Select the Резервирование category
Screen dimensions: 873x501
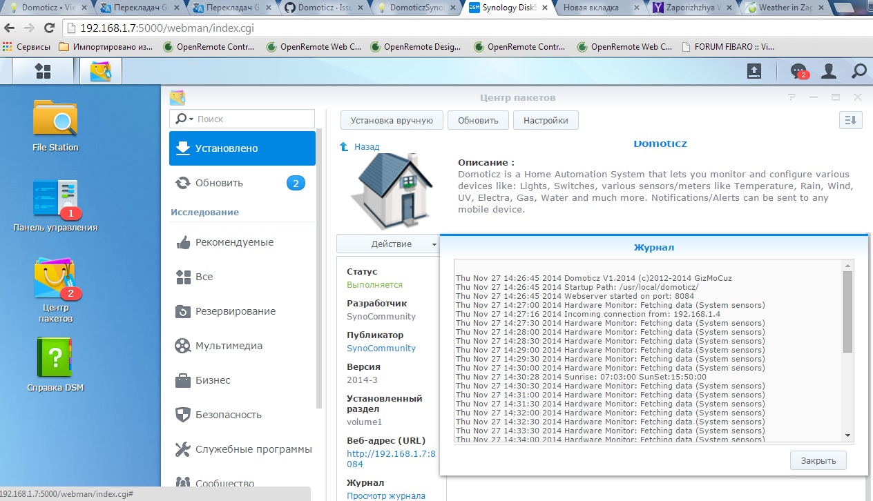tap(242, 311)
